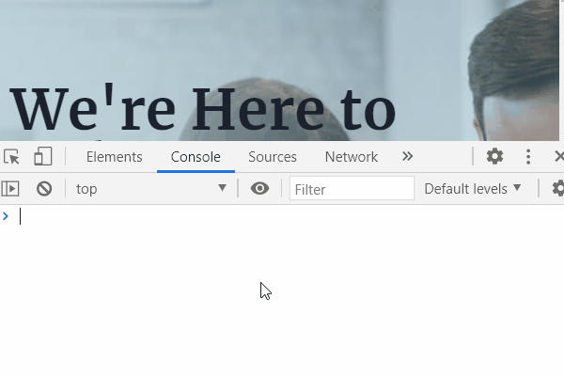Click the eye icon for live expressions
Screen dimensions: 564x377
click(259, 188)
